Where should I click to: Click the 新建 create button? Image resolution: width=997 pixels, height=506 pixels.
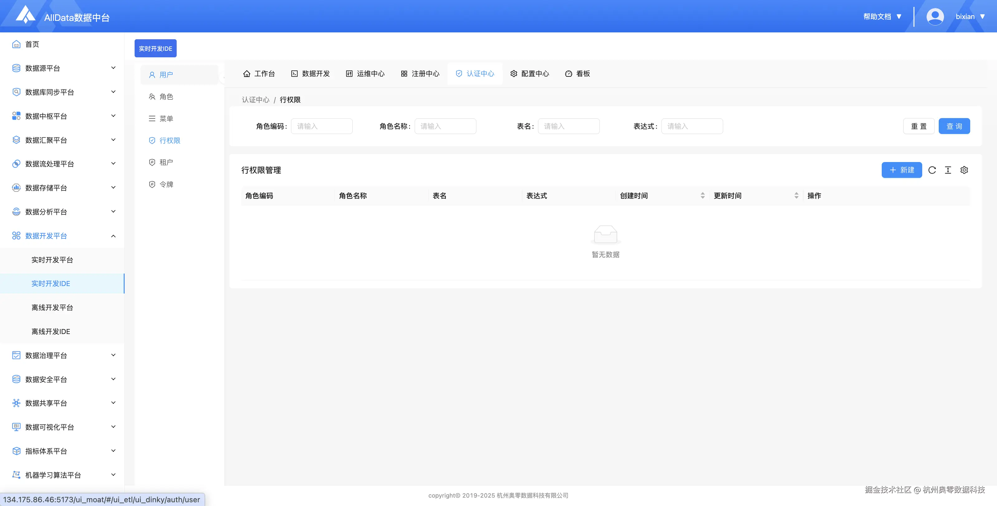pyautogui.click(x=902, y=170)
